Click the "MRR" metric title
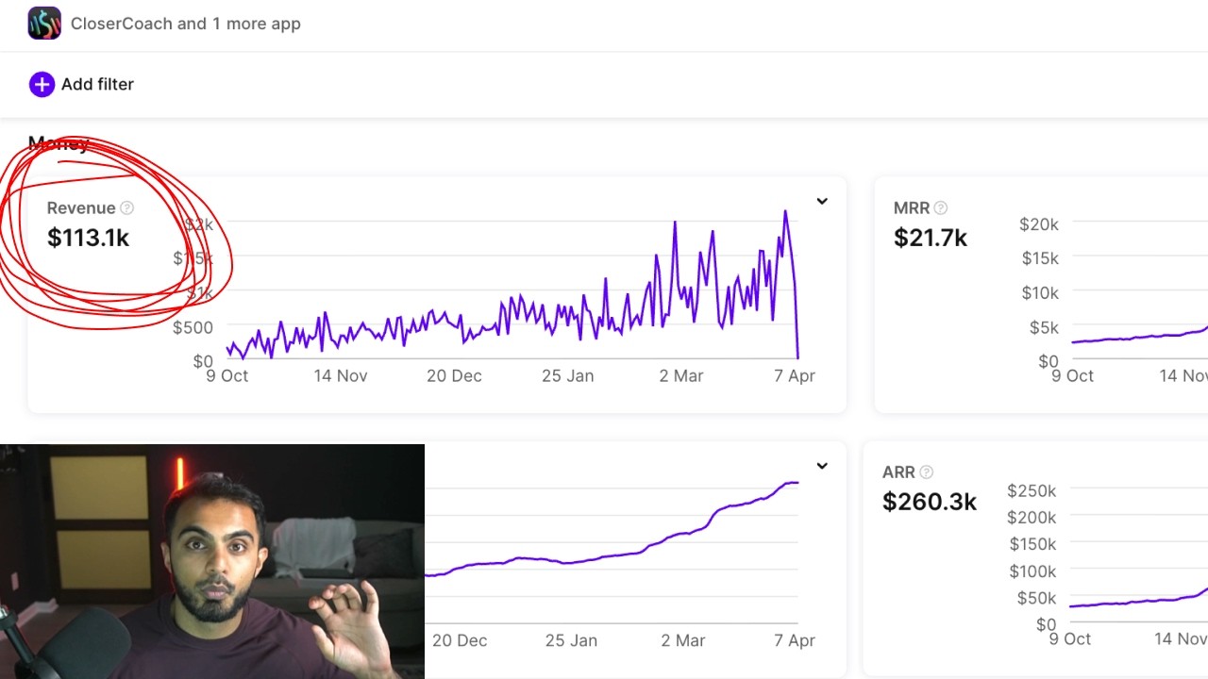The height and width of the screenshot is (679, 1208). point(912,208)
